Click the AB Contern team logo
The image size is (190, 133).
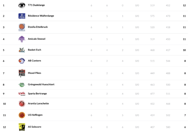click(22, 61)
